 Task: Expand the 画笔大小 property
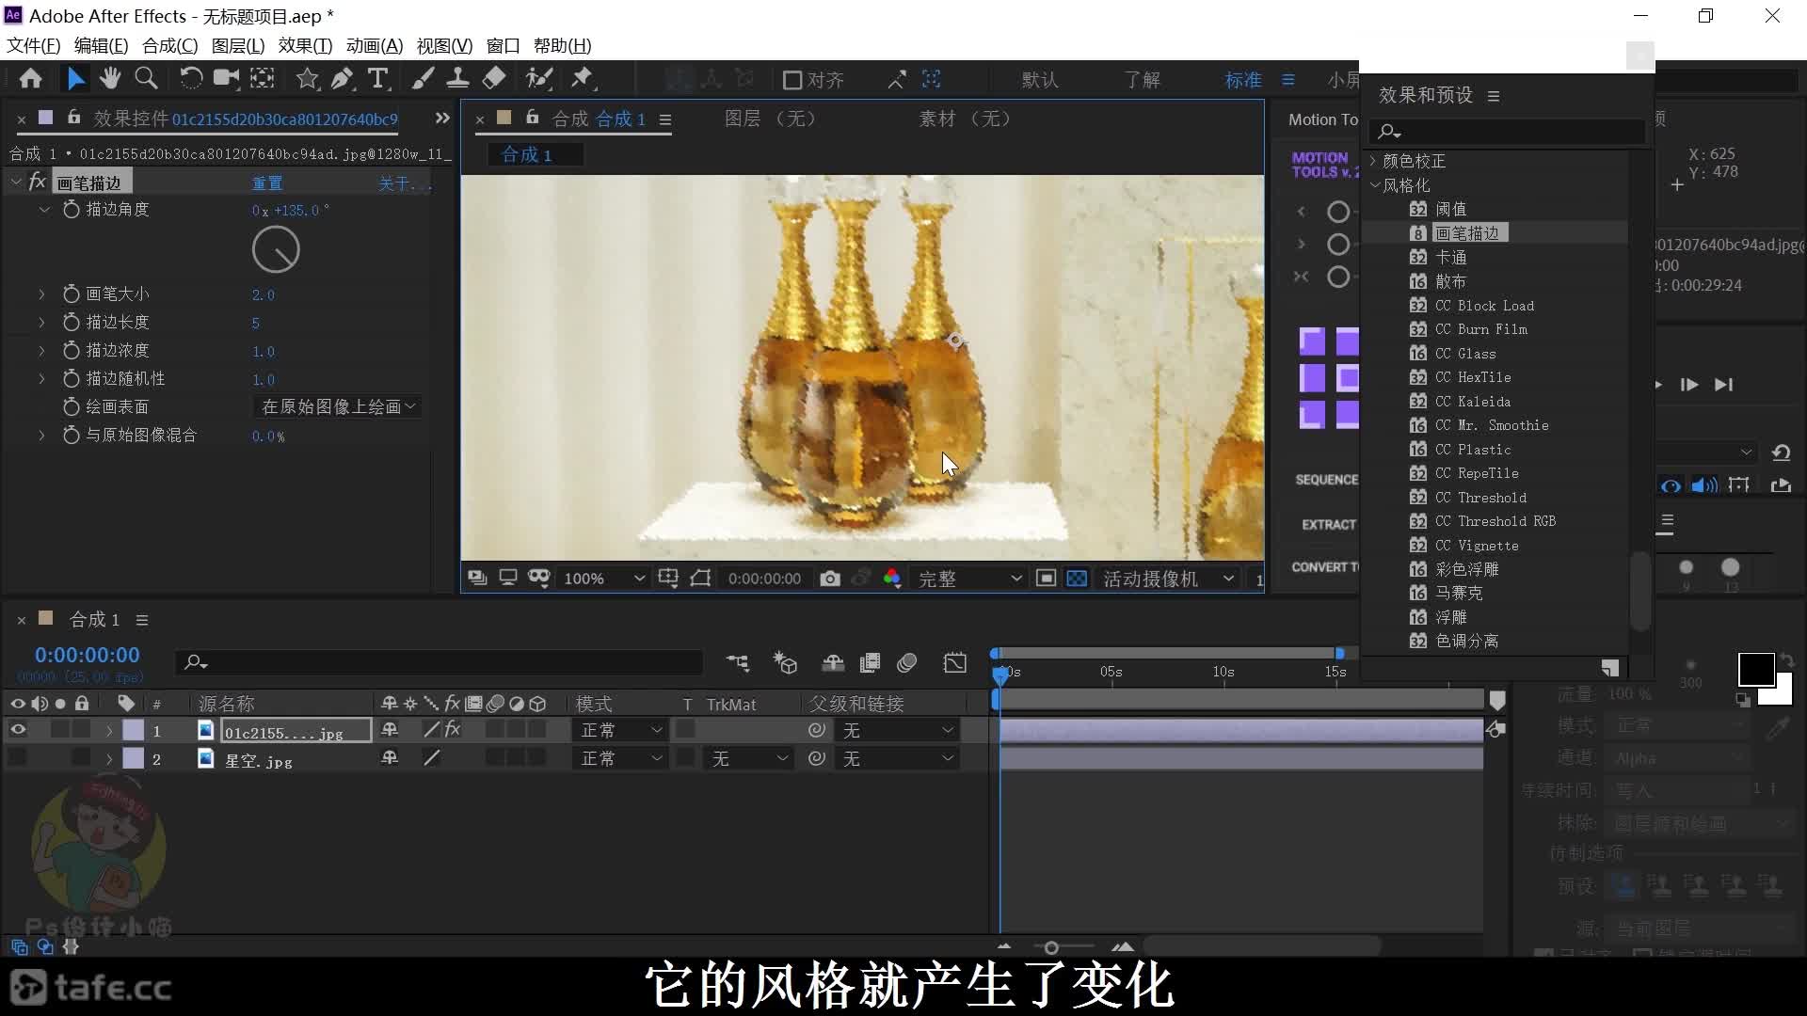(x=41, y=294)
